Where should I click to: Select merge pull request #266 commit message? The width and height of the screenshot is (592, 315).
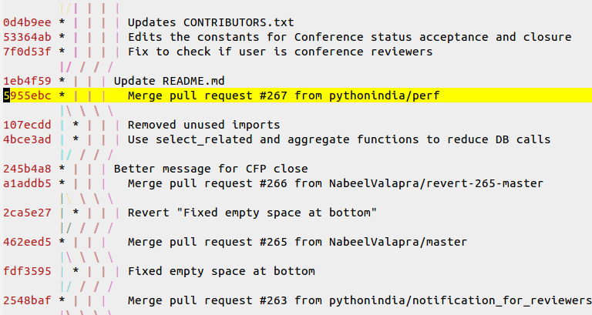[x=335, y=183]
